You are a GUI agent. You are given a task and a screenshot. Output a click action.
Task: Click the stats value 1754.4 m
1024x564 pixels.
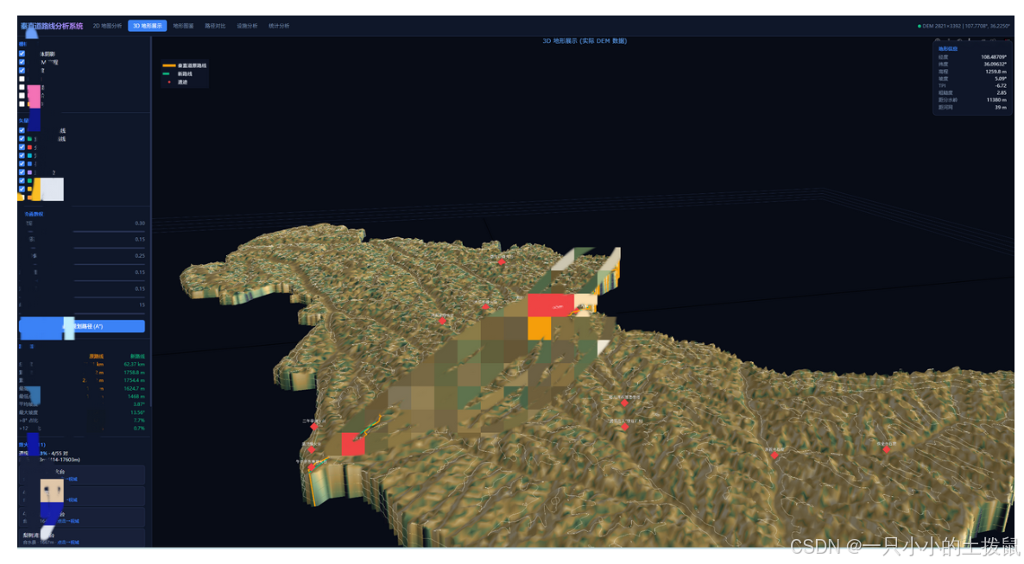[x=134, y=380]
